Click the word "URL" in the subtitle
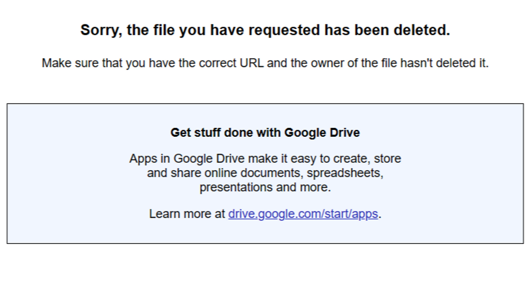 (251, 63)
